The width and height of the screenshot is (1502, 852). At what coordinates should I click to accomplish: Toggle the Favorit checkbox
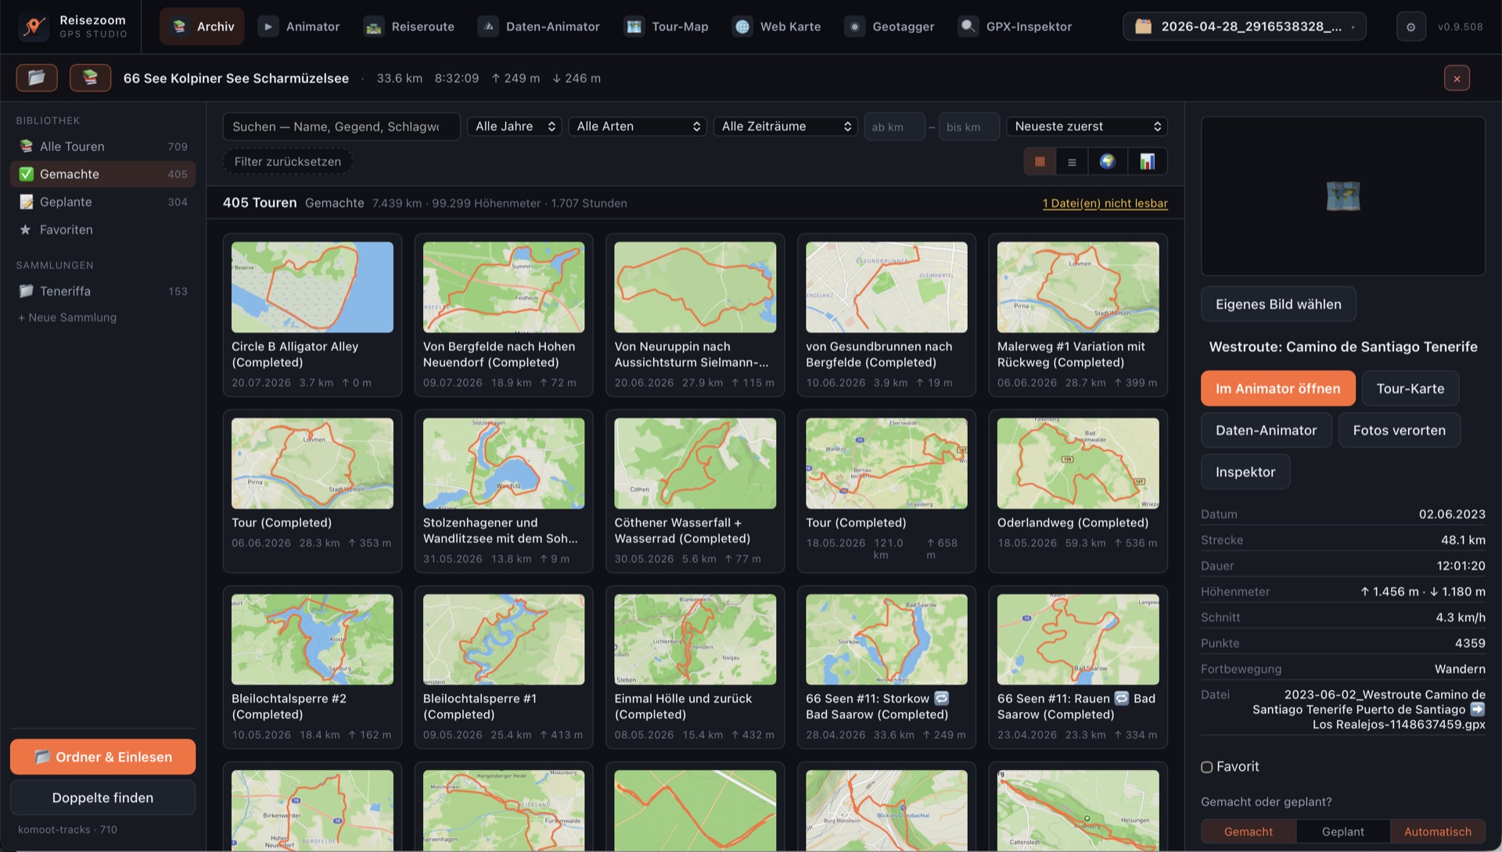click(x=1206, y=767)
